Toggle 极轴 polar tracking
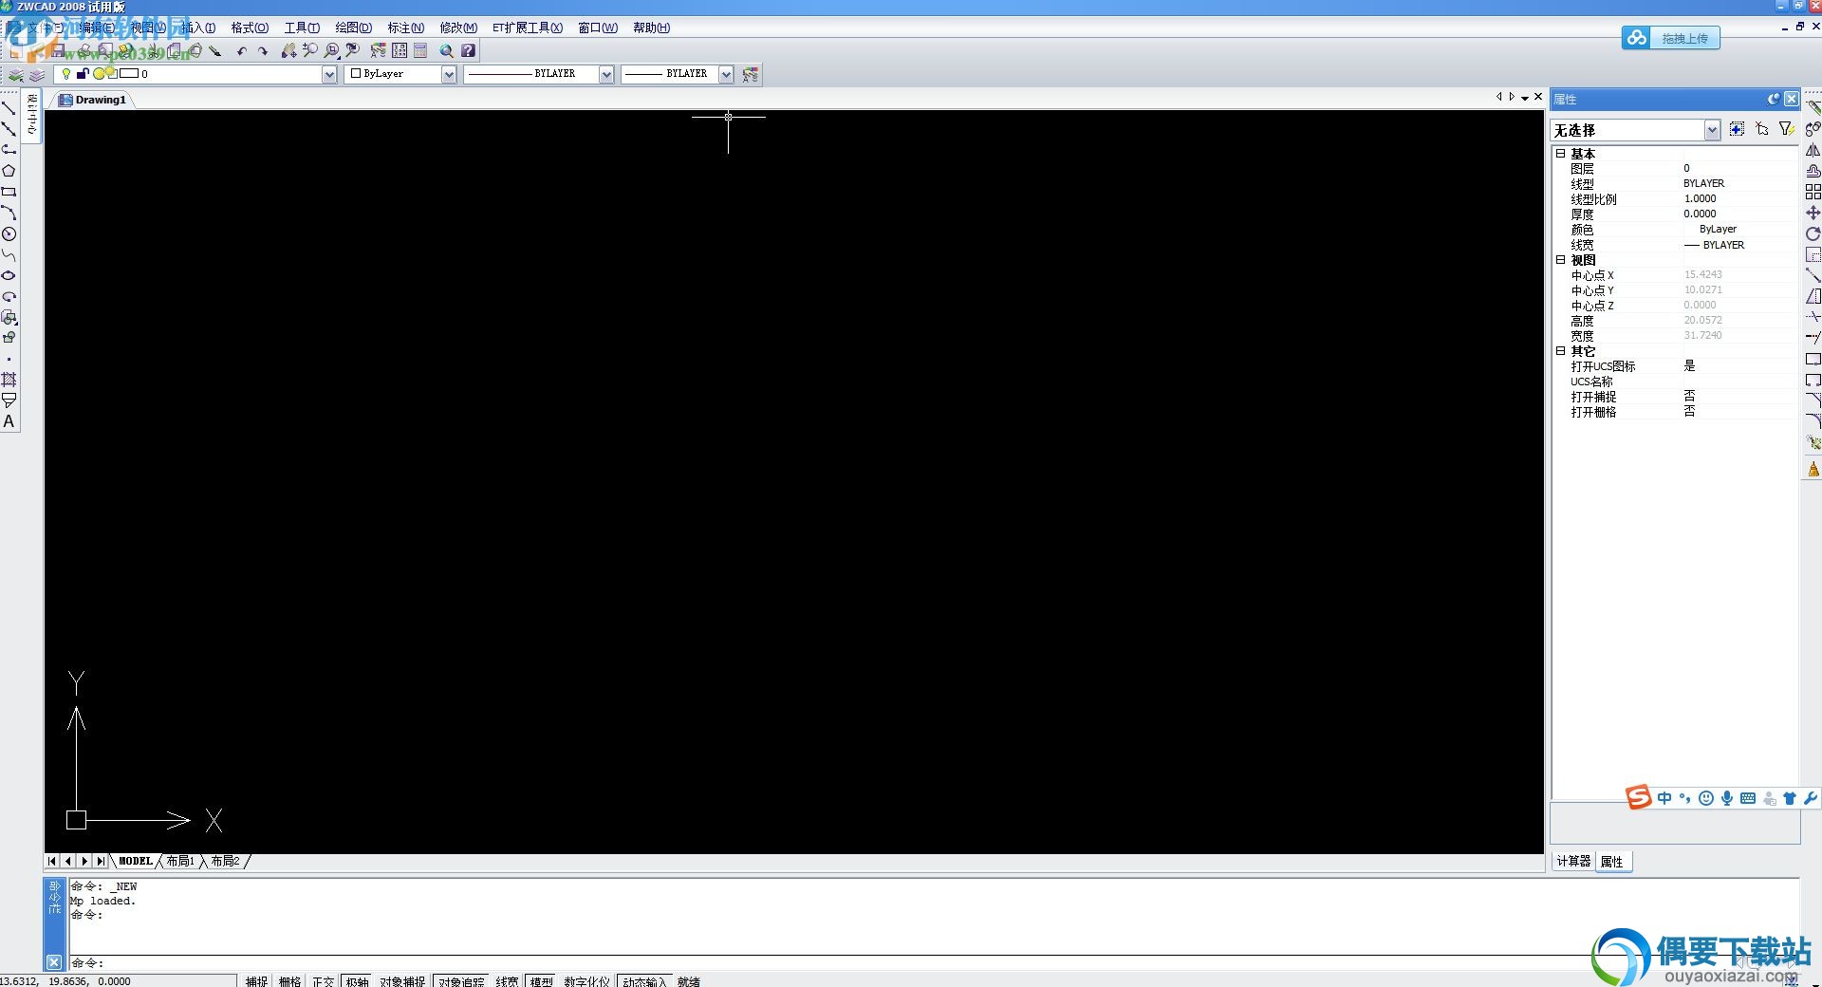Viewport: 1822px width, 987px height. (x=357, y=981)
